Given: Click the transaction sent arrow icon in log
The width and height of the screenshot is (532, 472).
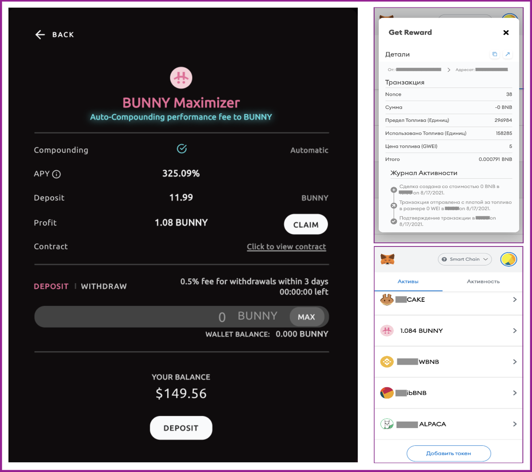Looking at the screenshot, I should pyautogui.click(x=394, y=206).
